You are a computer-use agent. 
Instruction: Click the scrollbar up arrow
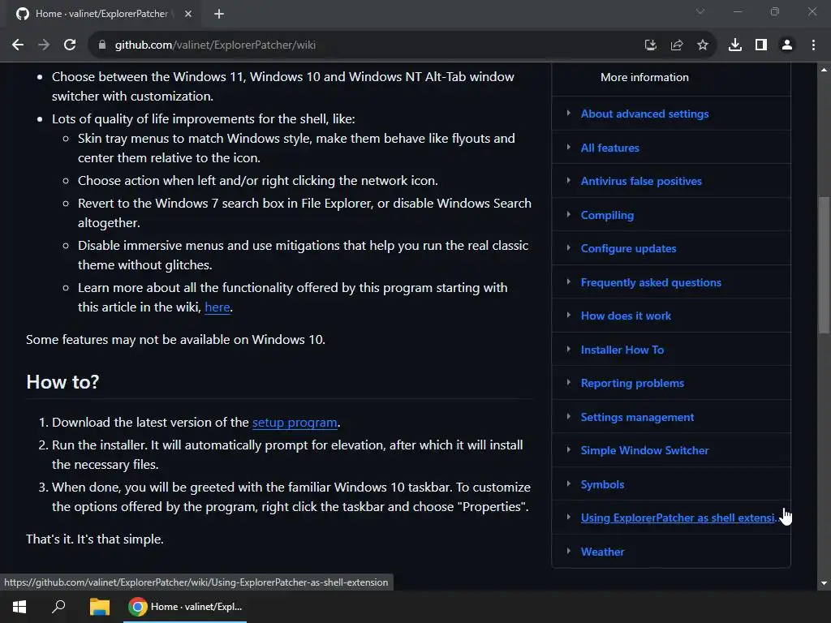coord(824,70)
